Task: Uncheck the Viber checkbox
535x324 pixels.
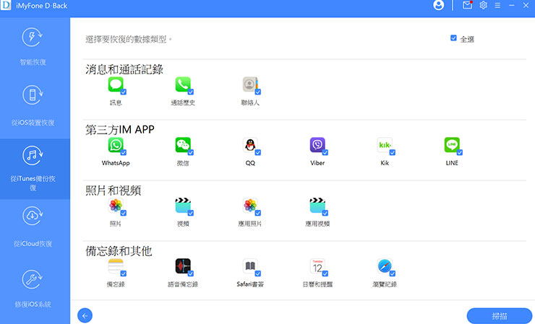Action: click(325, 152)
